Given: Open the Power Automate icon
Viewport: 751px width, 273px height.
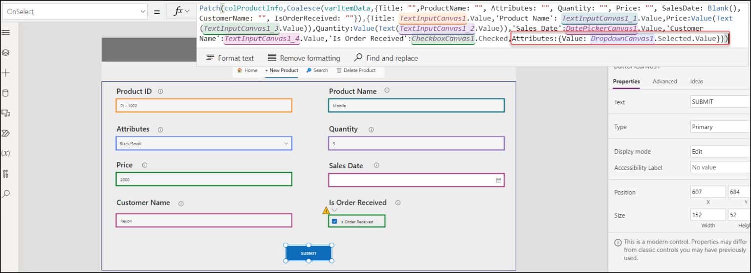Looking at the screenshot, I should tap(6, 133).
